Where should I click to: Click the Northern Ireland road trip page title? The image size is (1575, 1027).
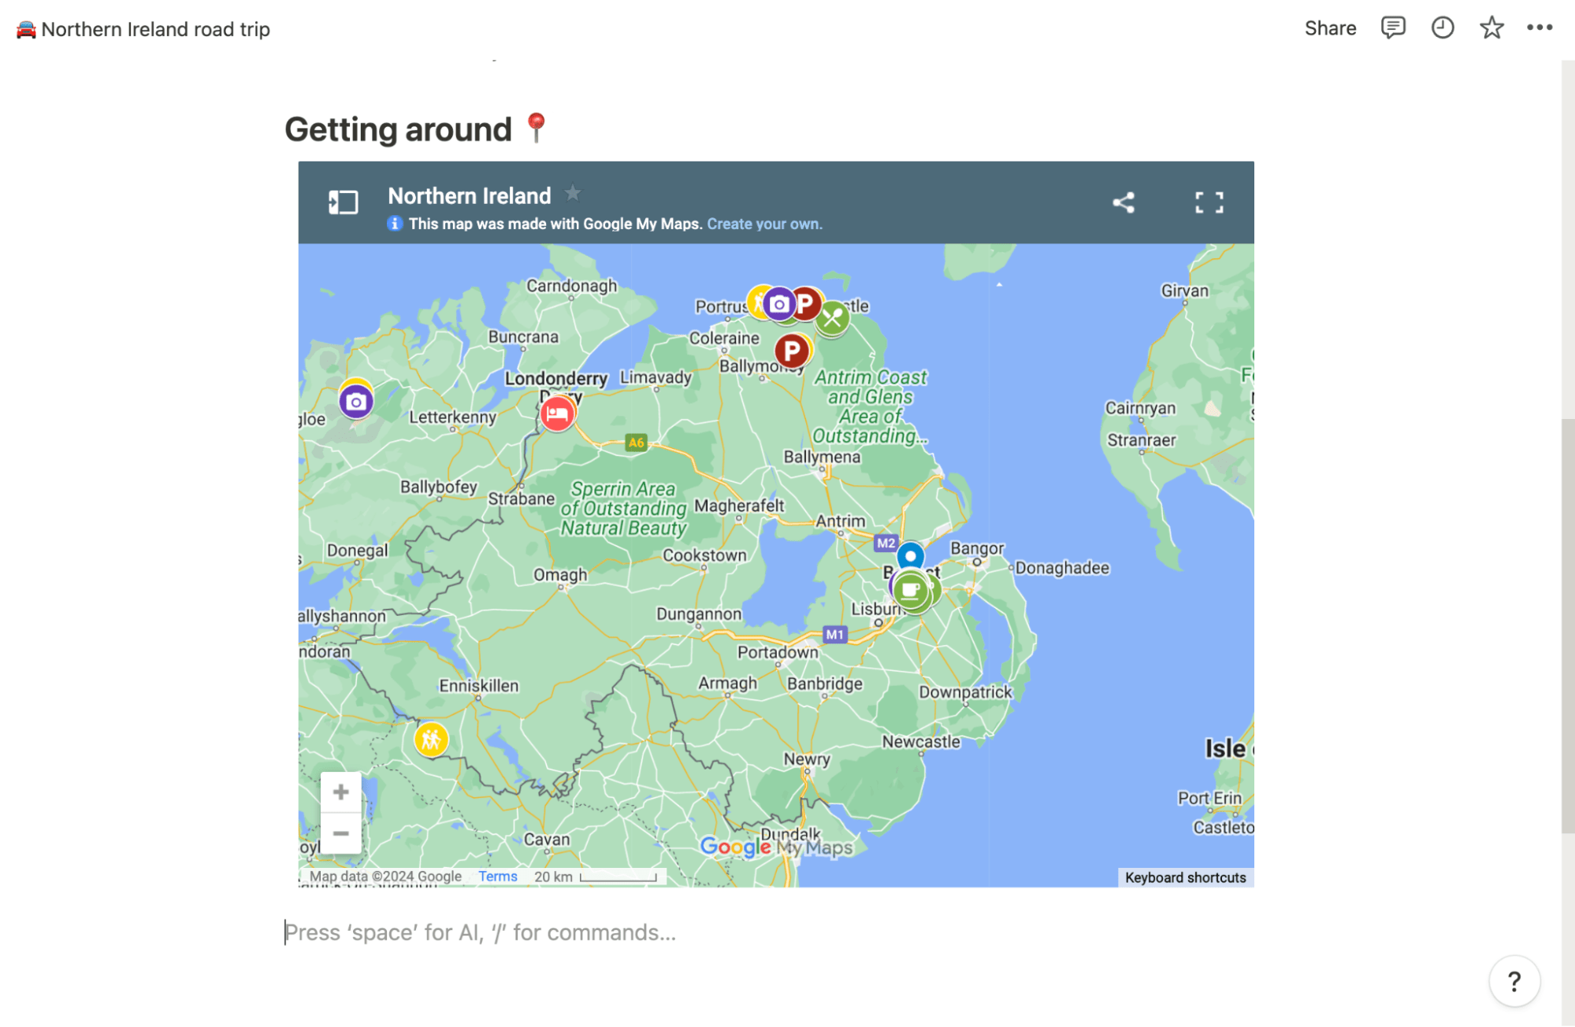[x=143, y=29]
